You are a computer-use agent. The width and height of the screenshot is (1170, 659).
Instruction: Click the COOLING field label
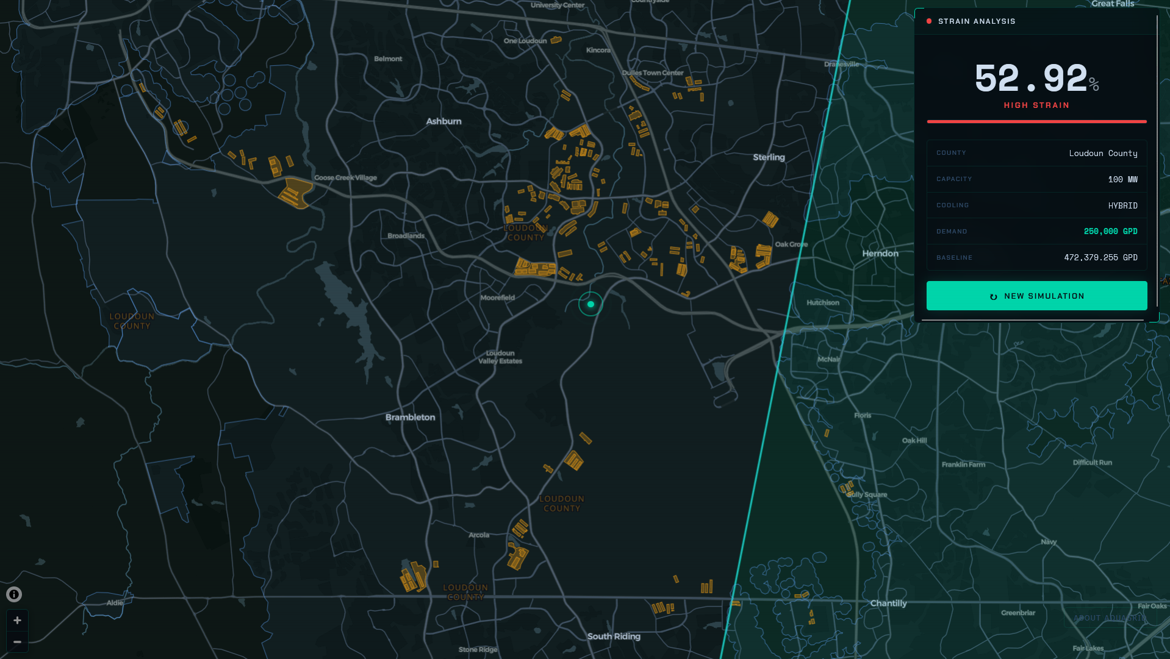coord(953,205)
